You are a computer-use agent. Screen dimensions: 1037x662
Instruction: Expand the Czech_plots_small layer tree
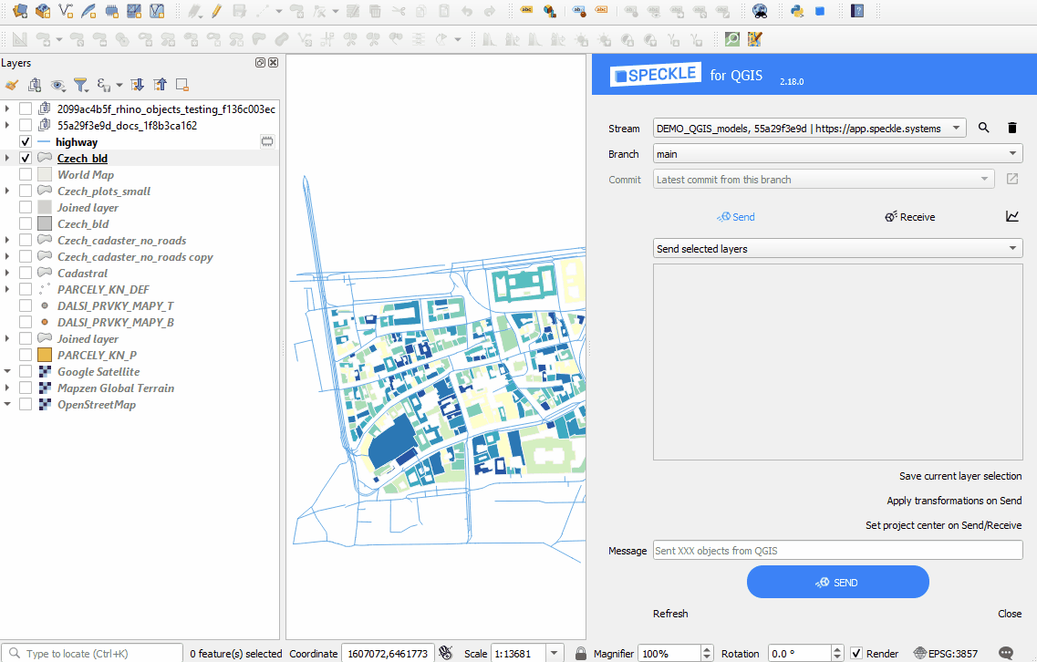click(x=7, y=191)
